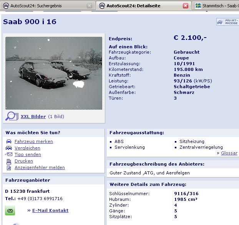This screenshot has width=239, height=225.
Task: Click the Weitere Details zum Fahrzeug heading
Action: pyautogui.click(x=148, y=184)
